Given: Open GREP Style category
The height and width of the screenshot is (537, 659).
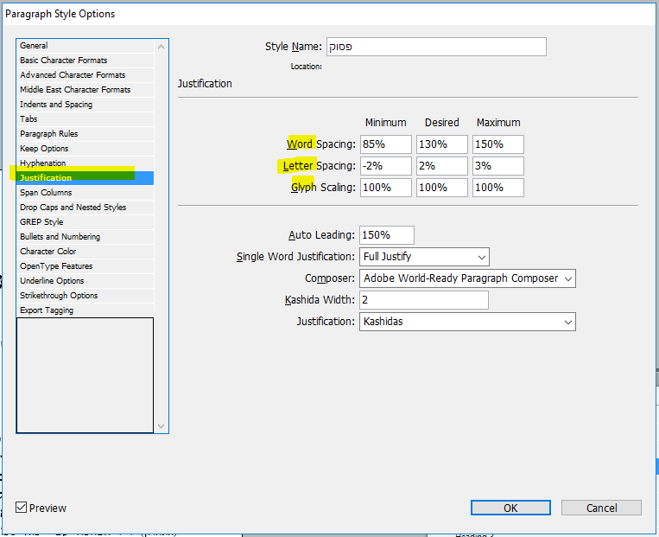Looking at the screenshot, I should [85, 222].
